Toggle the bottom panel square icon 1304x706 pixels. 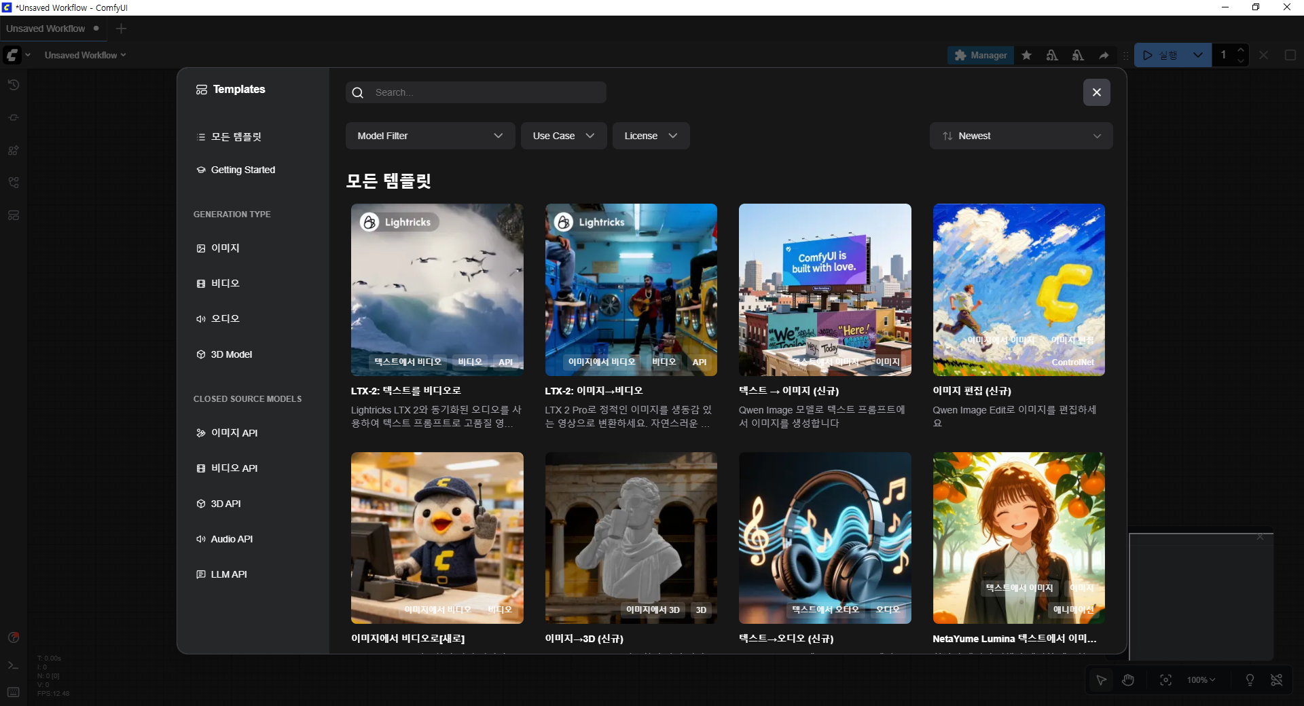coord(1290,55)
